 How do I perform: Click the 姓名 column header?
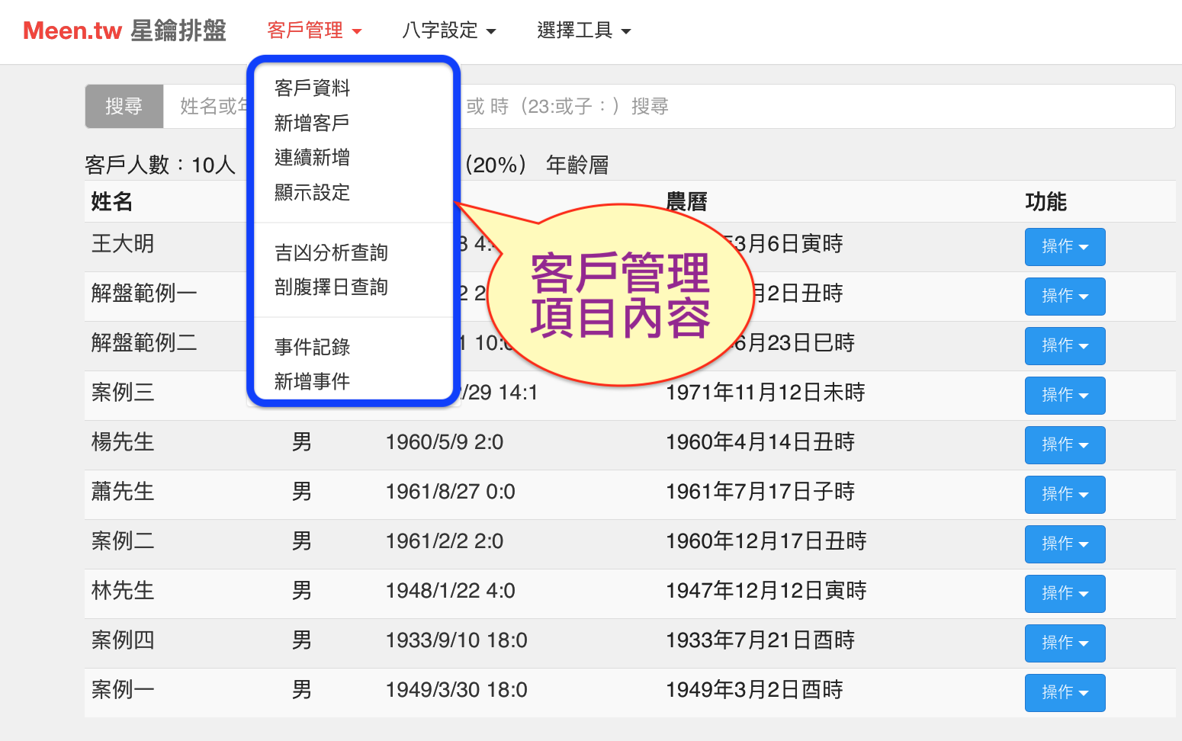112,201
